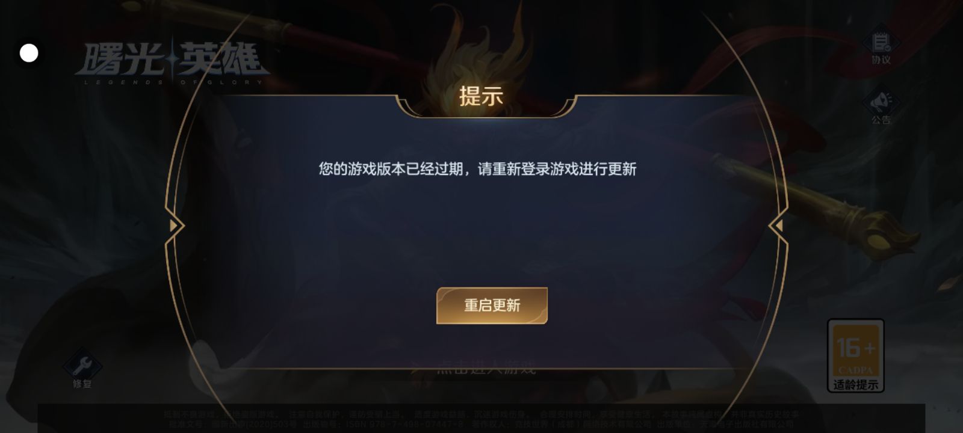Click the expired version message text
The width and height of the screenshot is (963, 433).
pyautogui.click(x=477, y=169)
